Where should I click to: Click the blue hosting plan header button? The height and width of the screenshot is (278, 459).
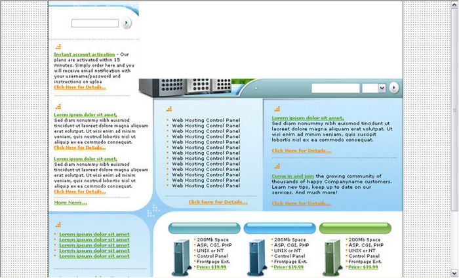[278, 228]
